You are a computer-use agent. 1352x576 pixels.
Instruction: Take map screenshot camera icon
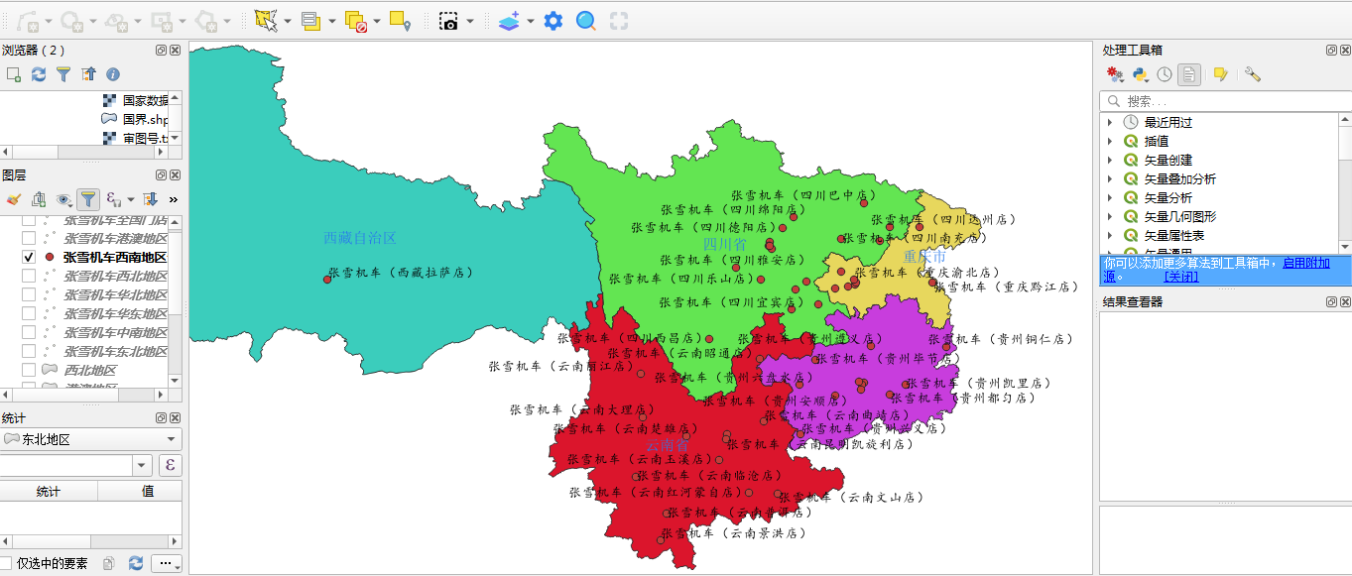click(448, 20)
